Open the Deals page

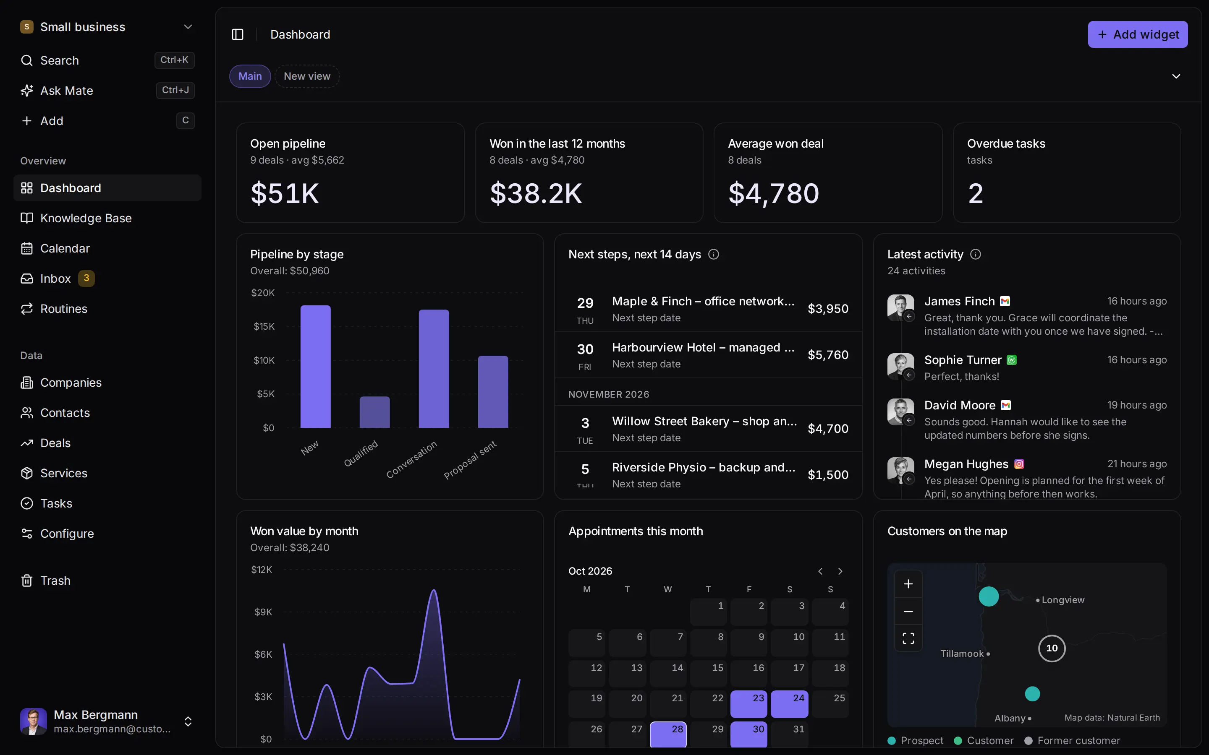click(107, 443)
